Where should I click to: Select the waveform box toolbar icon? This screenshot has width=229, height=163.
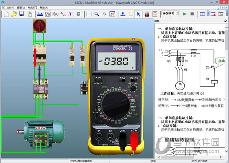point(48,14)
